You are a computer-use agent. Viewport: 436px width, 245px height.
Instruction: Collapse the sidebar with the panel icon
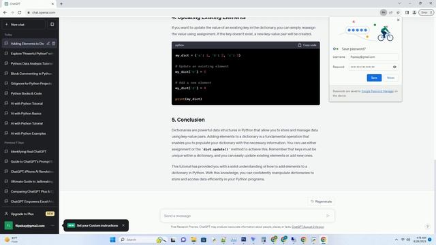pyautogui.click(x=52, y=24)
